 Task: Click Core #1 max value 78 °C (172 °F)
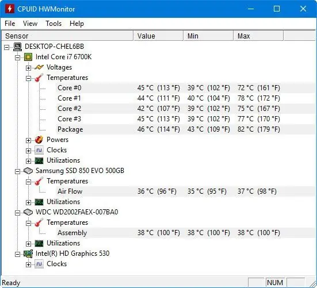pos(258,98)
